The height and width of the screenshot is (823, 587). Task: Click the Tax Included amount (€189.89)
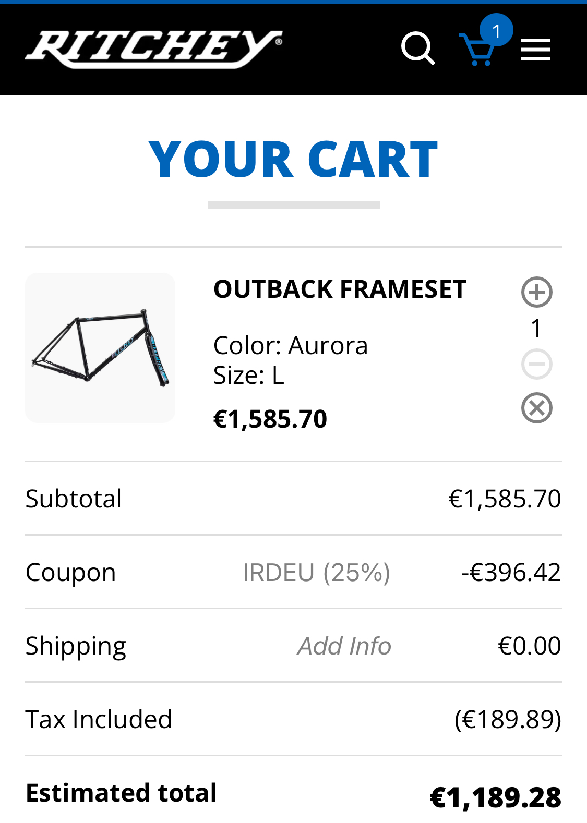[x=507, y=719]
